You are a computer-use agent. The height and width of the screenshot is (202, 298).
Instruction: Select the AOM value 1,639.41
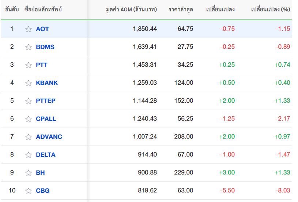click(145, 47)
